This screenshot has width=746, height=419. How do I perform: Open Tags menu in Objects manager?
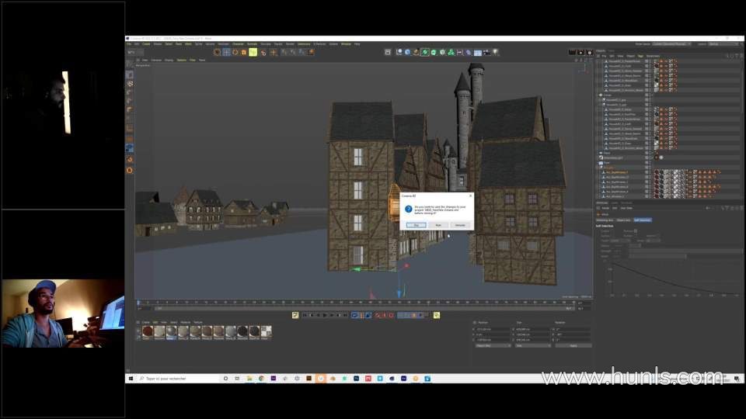pos(640,56)
